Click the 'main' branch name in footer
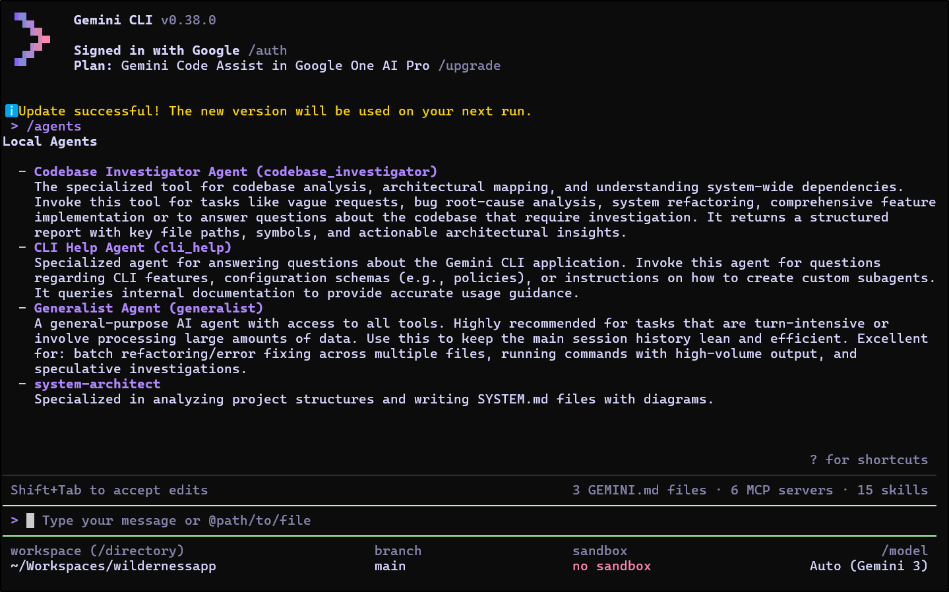The height and width of the screenshot is (592, 949). coord(390,566)
